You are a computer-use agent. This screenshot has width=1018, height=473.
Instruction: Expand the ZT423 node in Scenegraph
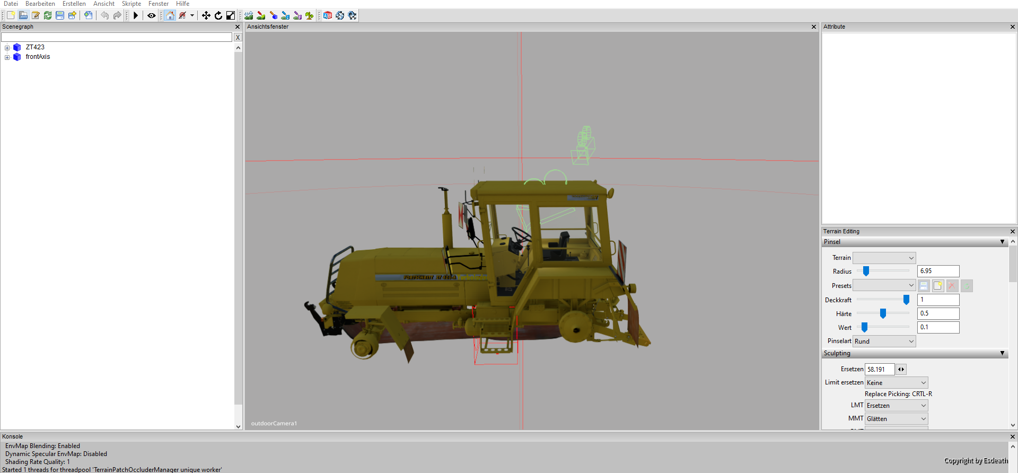click(x=7, y=48)
